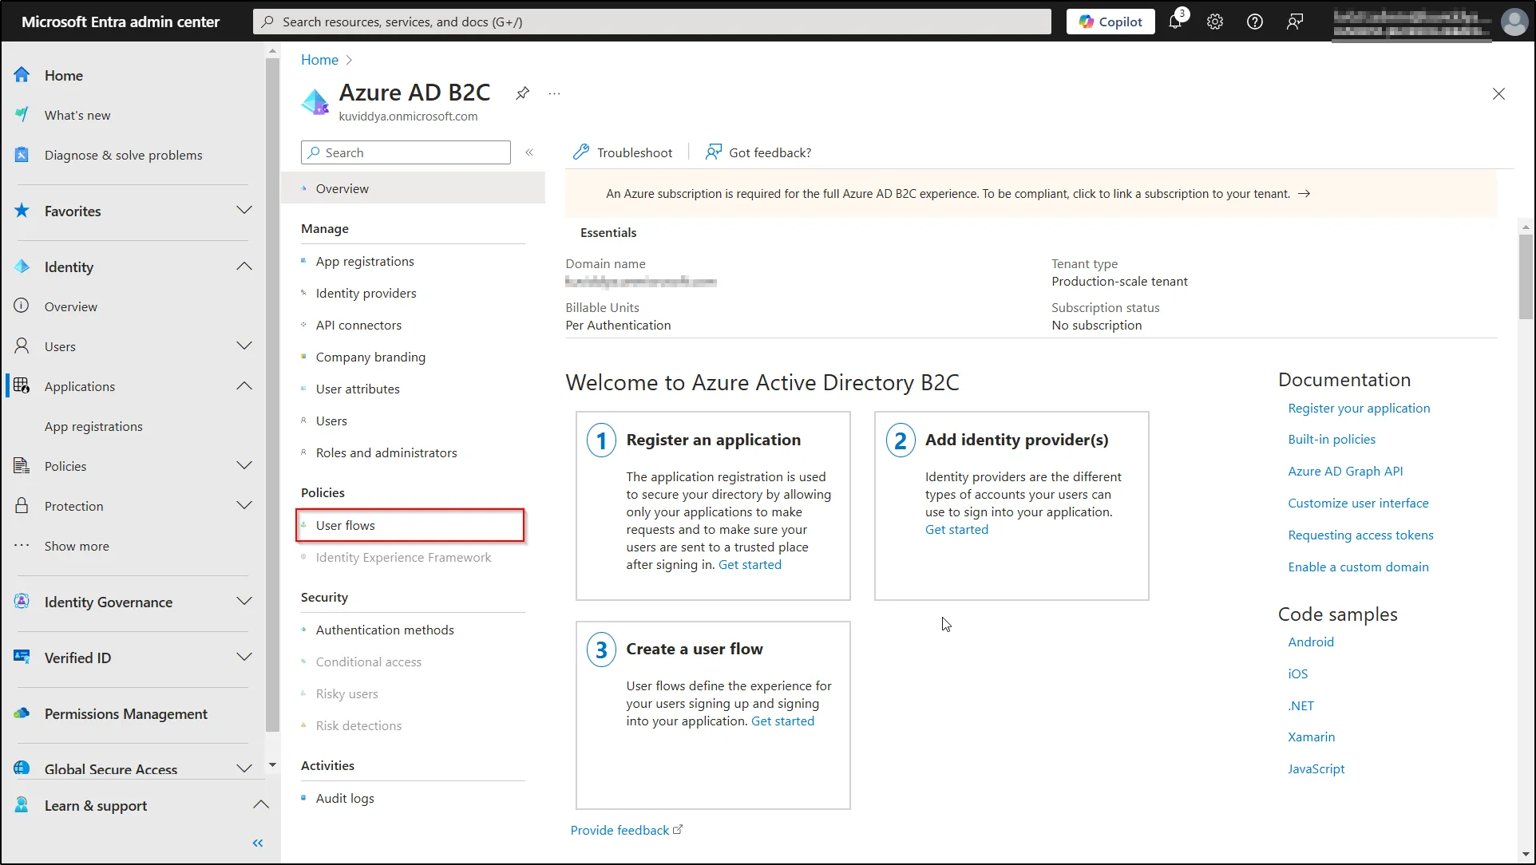
Task: Open Built-in policies documentation link
Action: point(1332,440)
